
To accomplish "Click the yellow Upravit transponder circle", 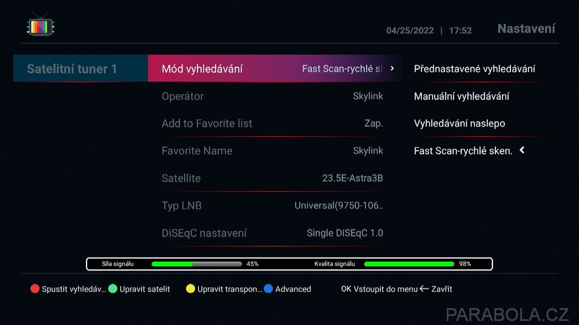I will click(191, 289).
